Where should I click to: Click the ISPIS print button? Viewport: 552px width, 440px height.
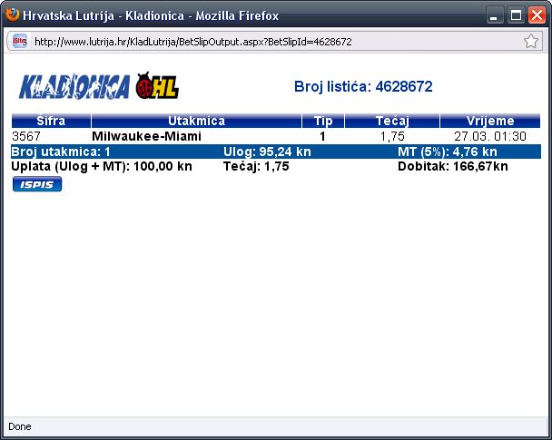click(x=37, y=184)
